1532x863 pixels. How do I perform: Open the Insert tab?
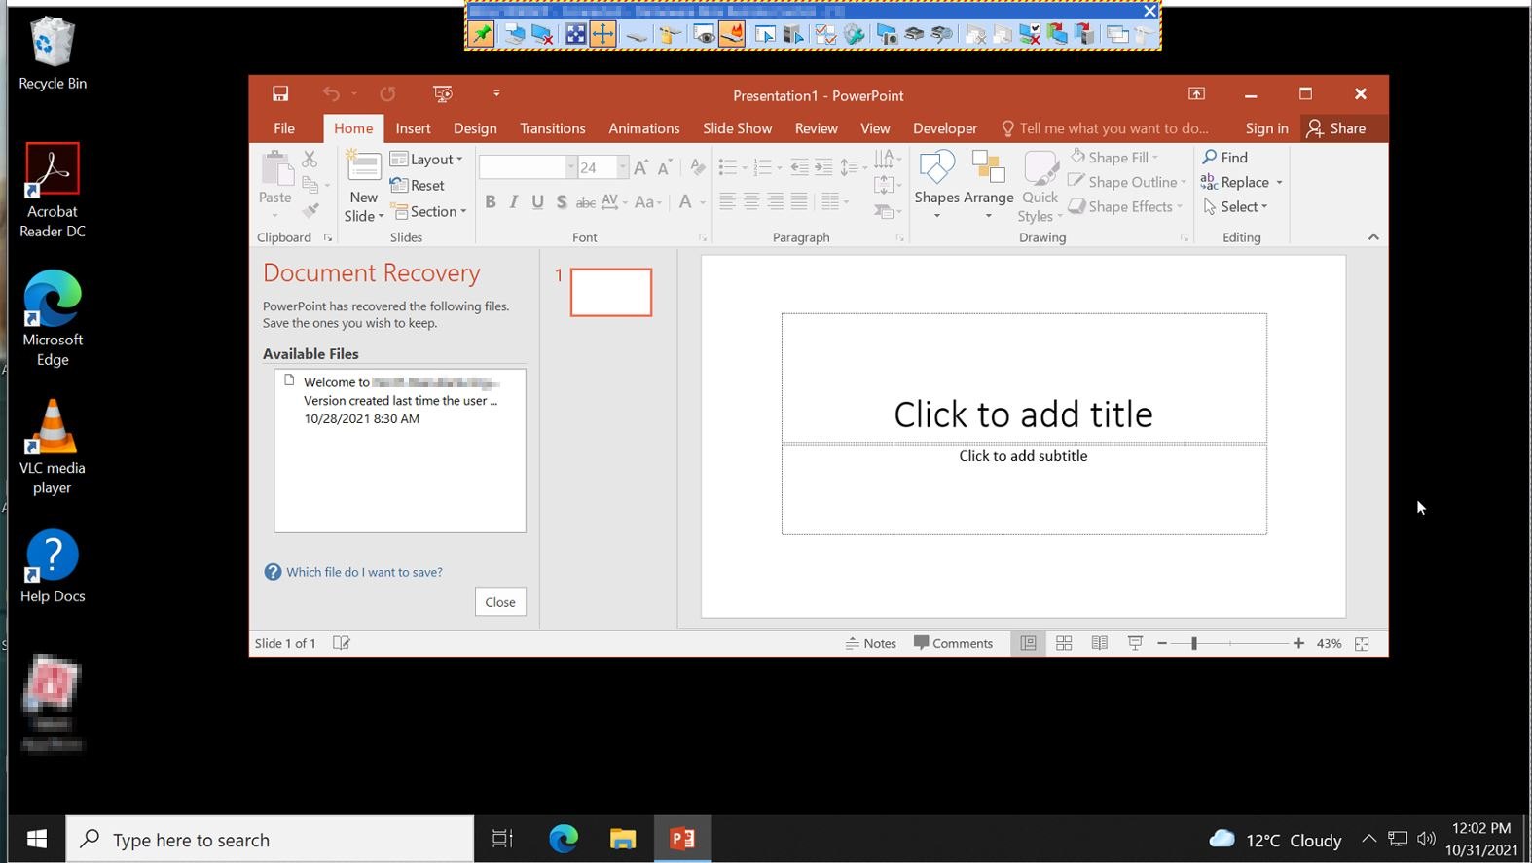[413, 128]
